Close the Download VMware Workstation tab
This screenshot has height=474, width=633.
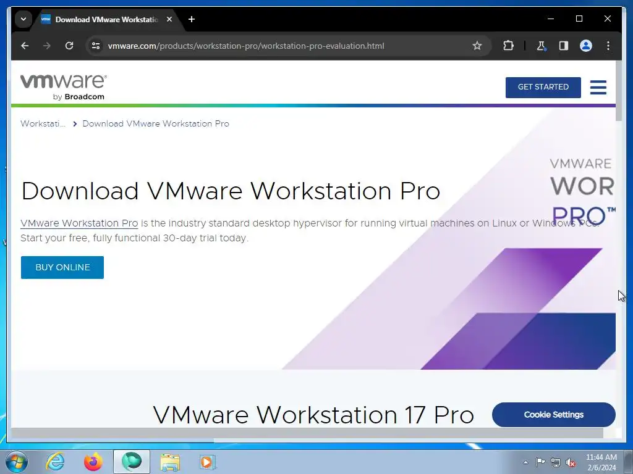click(169, 19)
